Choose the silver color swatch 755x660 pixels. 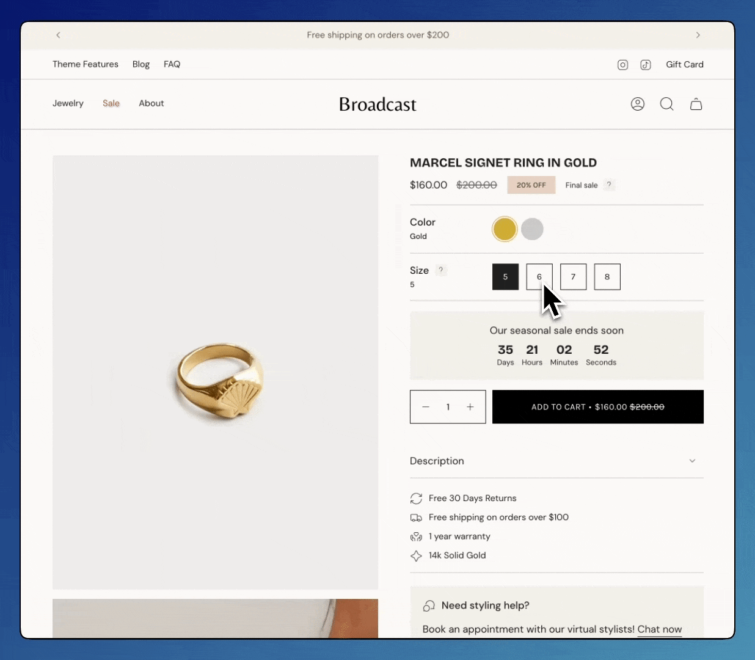pyautogui.click(x=532, y=229)
